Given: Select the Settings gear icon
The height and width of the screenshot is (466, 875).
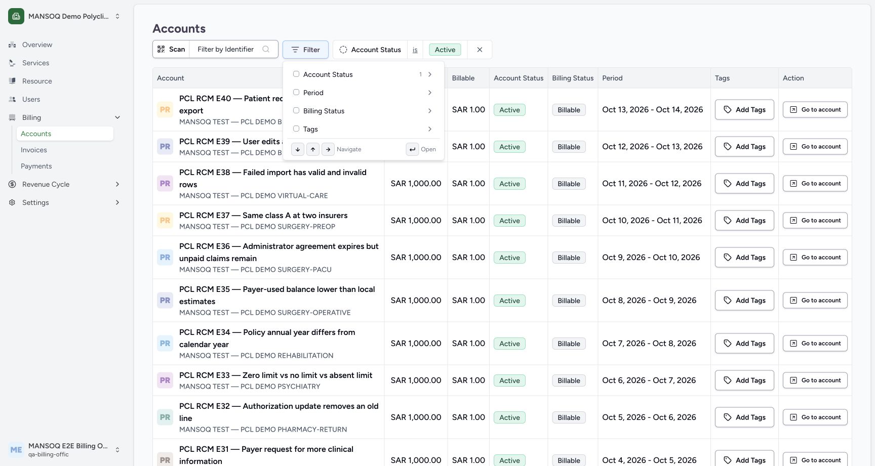Looking at the screenshot, I should 12,202.
